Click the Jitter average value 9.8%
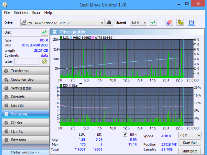The height and width of the screenshot is (155, 207). tap(134, 140)
